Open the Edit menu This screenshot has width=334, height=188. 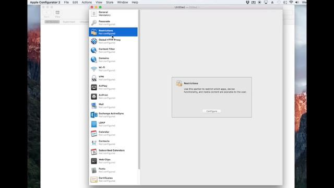pyautogui.click(x=75, y=2)
